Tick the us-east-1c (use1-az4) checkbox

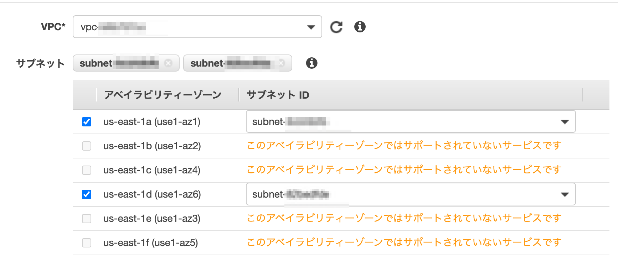pos(87,170)
